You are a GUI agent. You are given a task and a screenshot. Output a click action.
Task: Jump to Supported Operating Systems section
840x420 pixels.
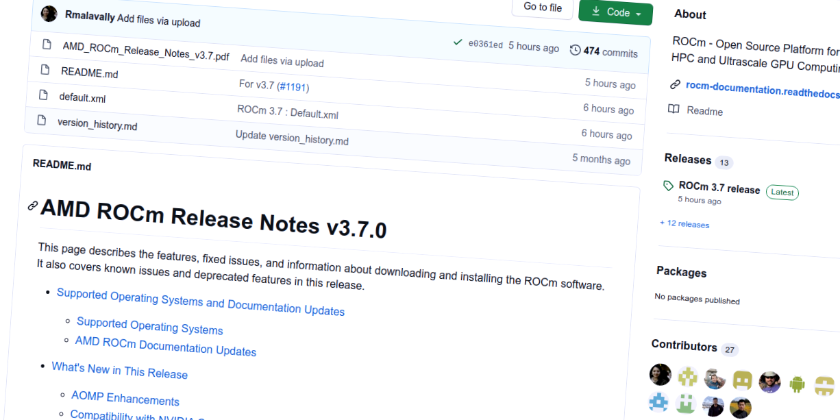pos(149,326)
